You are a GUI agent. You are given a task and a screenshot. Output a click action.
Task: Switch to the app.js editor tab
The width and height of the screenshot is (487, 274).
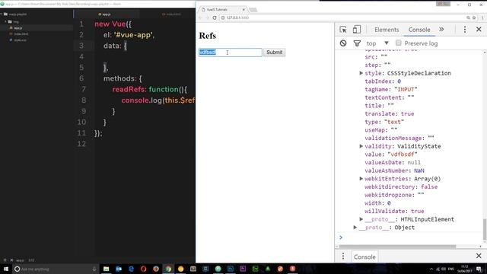coord(104,14)
